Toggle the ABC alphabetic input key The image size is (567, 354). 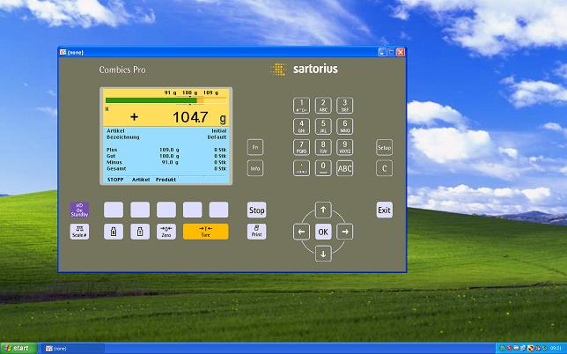[344, 168]
